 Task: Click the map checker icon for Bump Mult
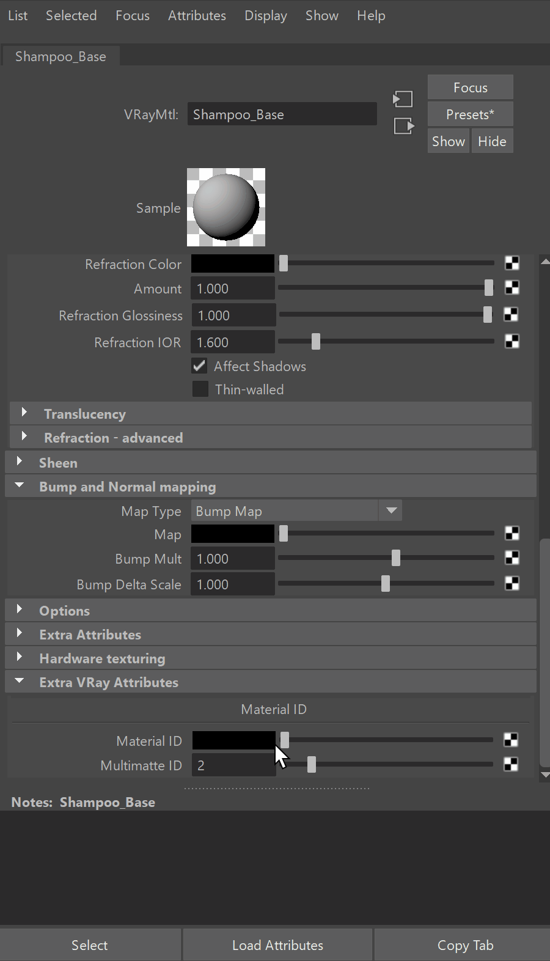pyautogui.click(x=512, y=558)
